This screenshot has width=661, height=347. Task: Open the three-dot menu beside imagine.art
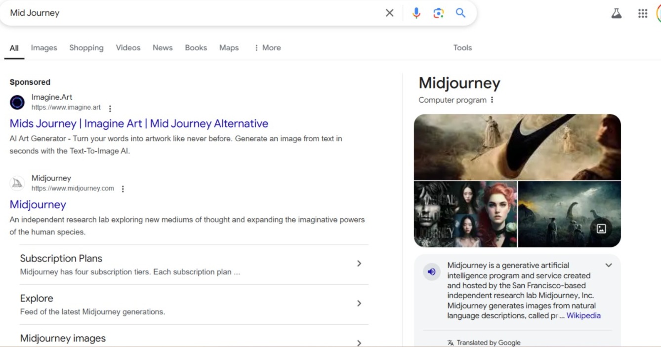coord(110,108)
